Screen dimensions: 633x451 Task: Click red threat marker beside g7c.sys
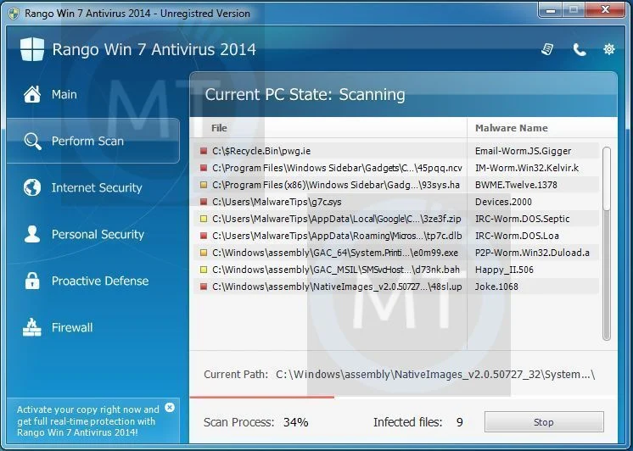[204, 202]
